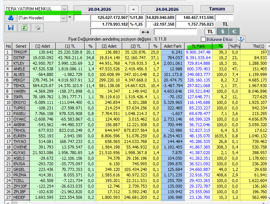Select the PRZMA stock cell
The width and height of the screenshot is (270, 204).
coord(21,175)
